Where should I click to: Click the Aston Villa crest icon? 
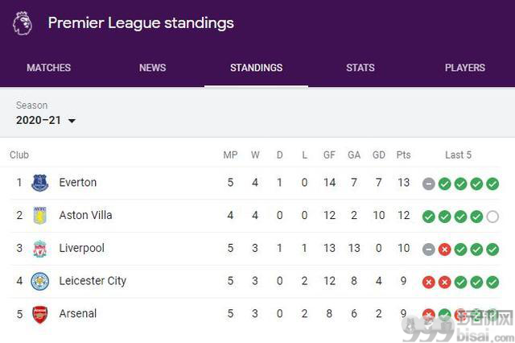pos(39,216)
